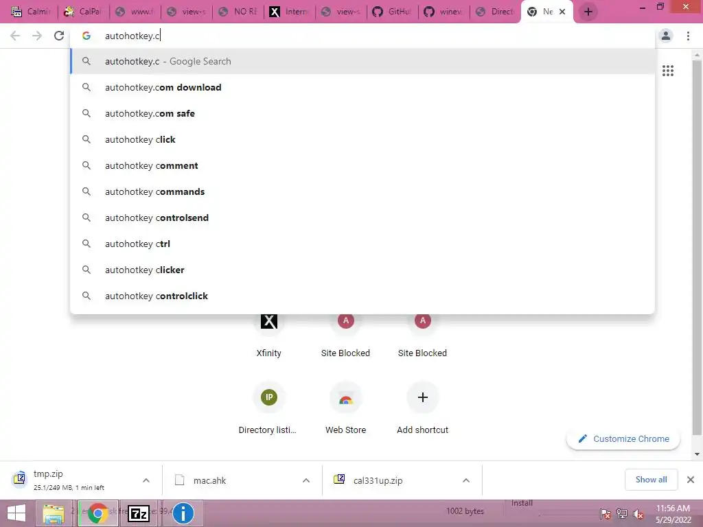Click the muted volume tray icon

(638, 514)
